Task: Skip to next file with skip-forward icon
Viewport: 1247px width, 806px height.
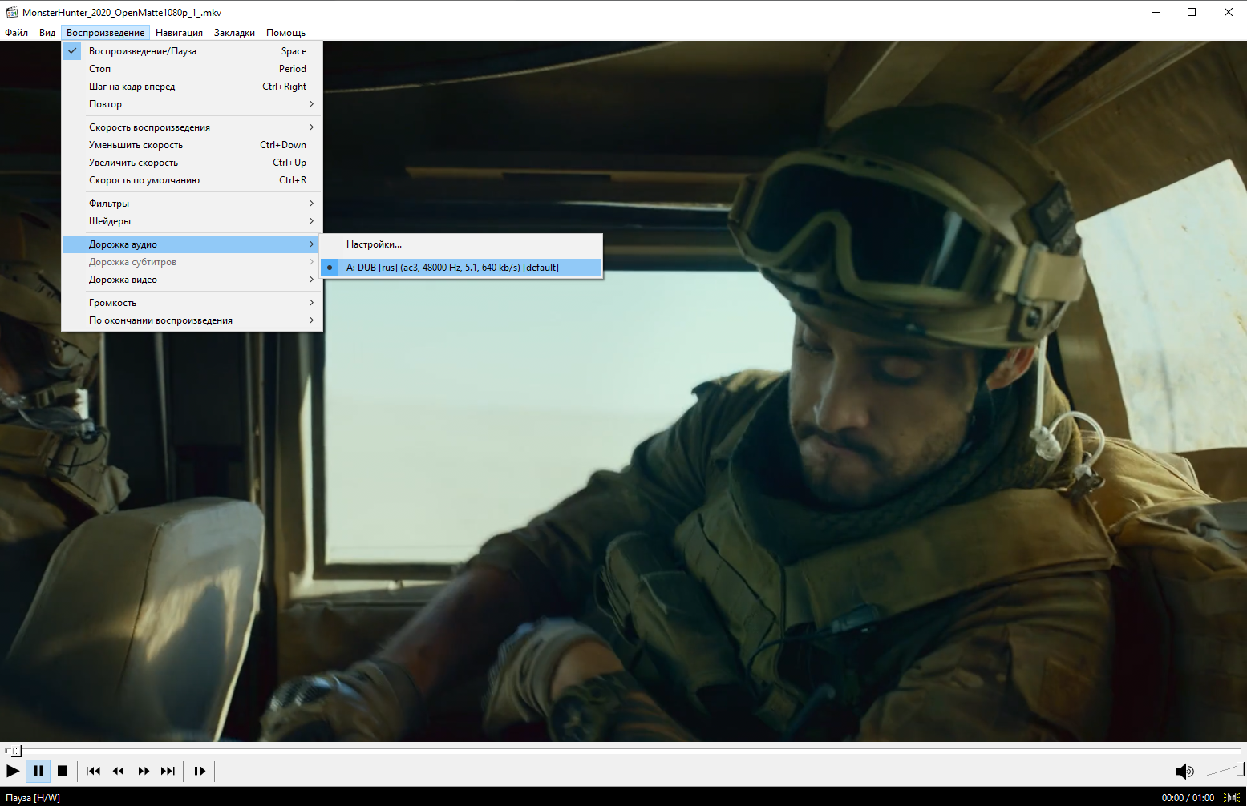Action: point(168,771)
